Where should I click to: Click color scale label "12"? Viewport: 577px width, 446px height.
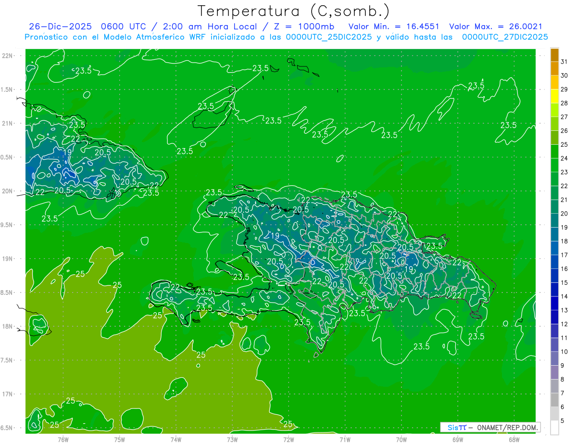(564, 324)
